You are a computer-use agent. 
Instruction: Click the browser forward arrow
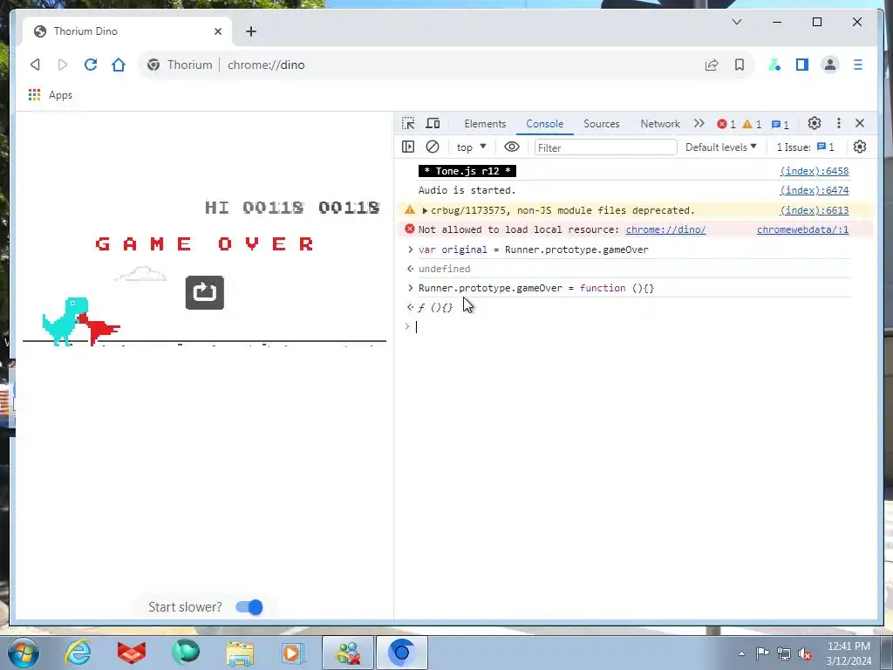coord(63,65)
